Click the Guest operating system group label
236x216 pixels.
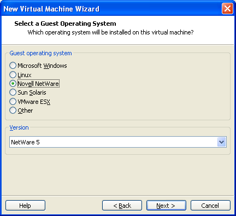[x=40, y=53]
